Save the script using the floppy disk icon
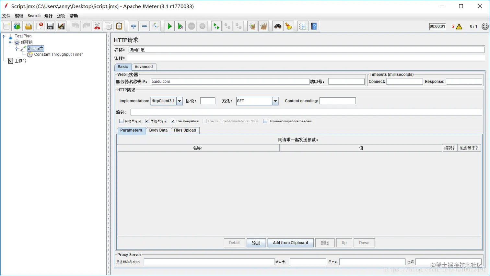 coord(50,26)
